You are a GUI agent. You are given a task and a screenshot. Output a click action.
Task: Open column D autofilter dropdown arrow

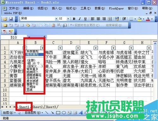coord(78,48)
